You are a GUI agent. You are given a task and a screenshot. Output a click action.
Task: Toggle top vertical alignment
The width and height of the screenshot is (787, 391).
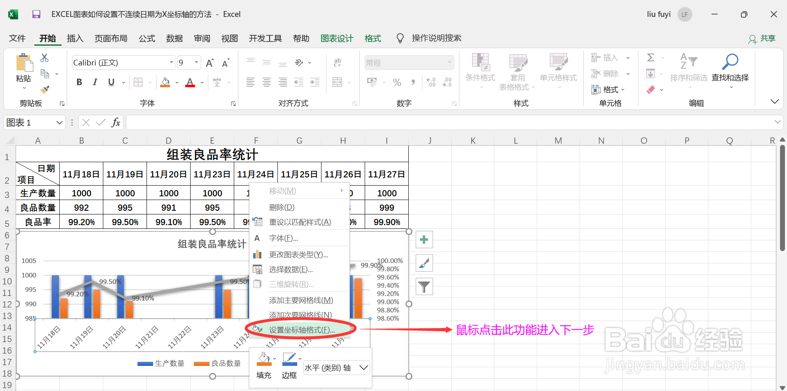(x=251, y=61)
